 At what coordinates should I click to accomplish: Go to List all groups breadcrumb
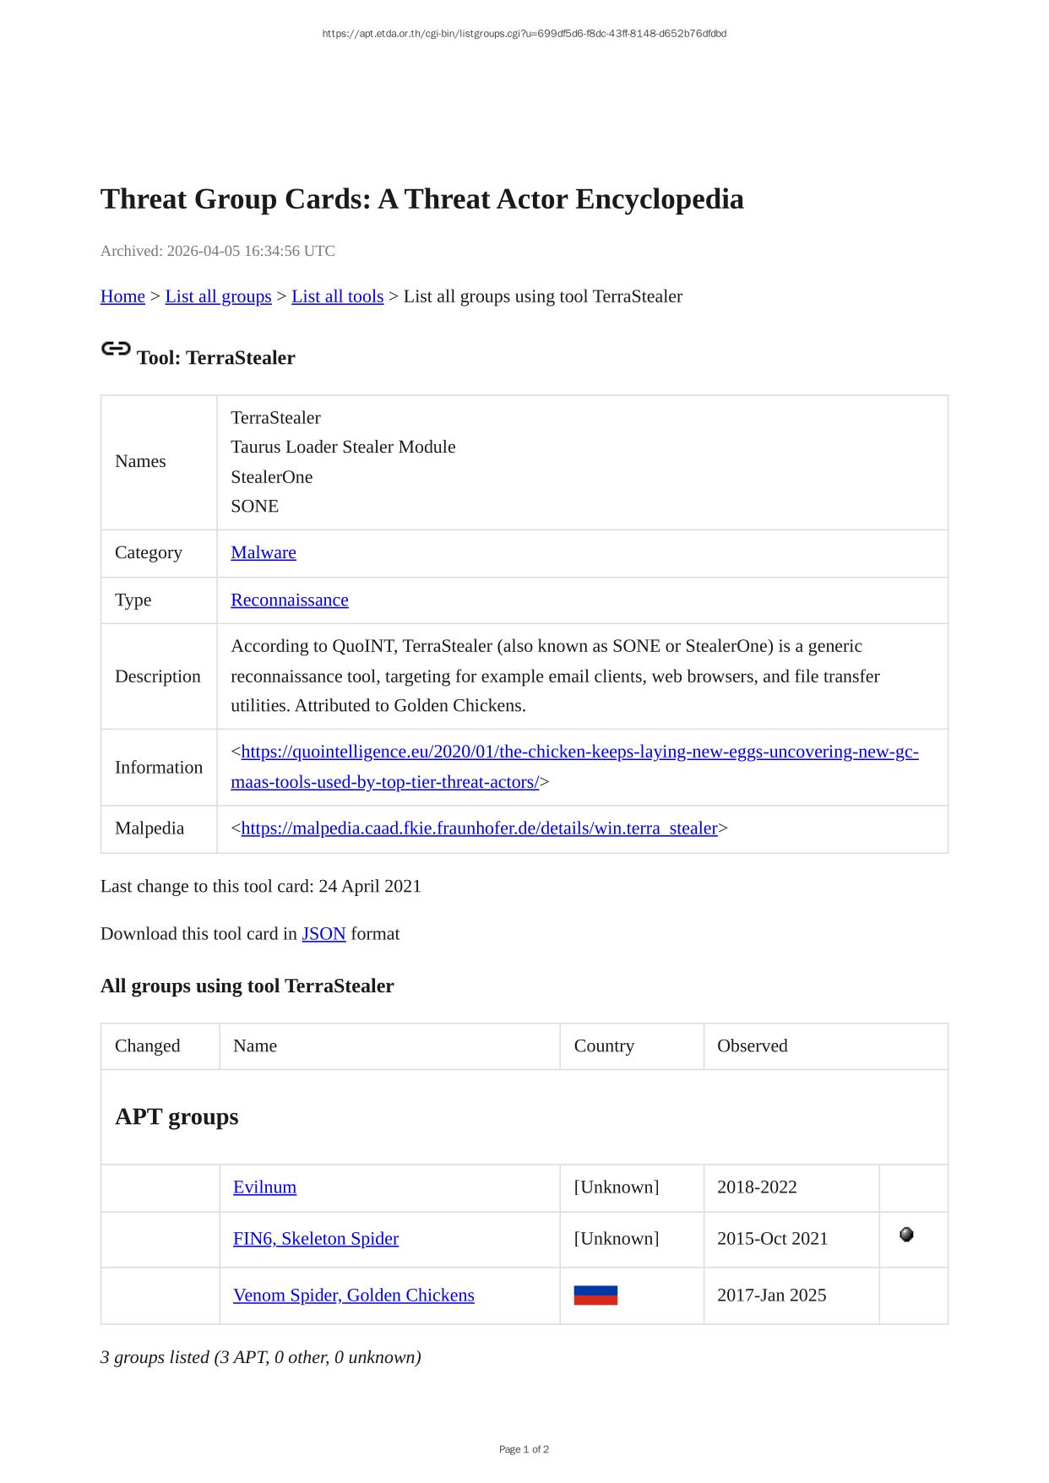[x=218, y=296]
